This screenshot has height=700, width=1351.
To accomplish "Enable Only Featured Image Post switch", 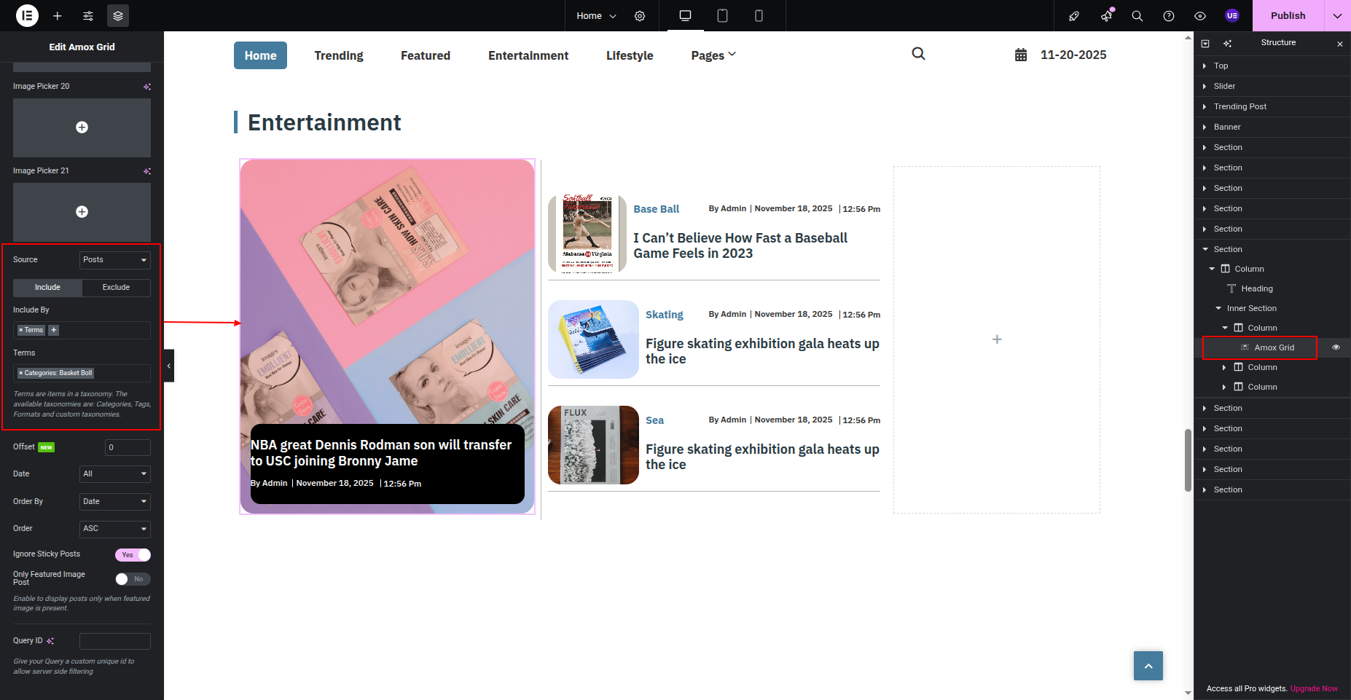I will [x=133, y=579].
